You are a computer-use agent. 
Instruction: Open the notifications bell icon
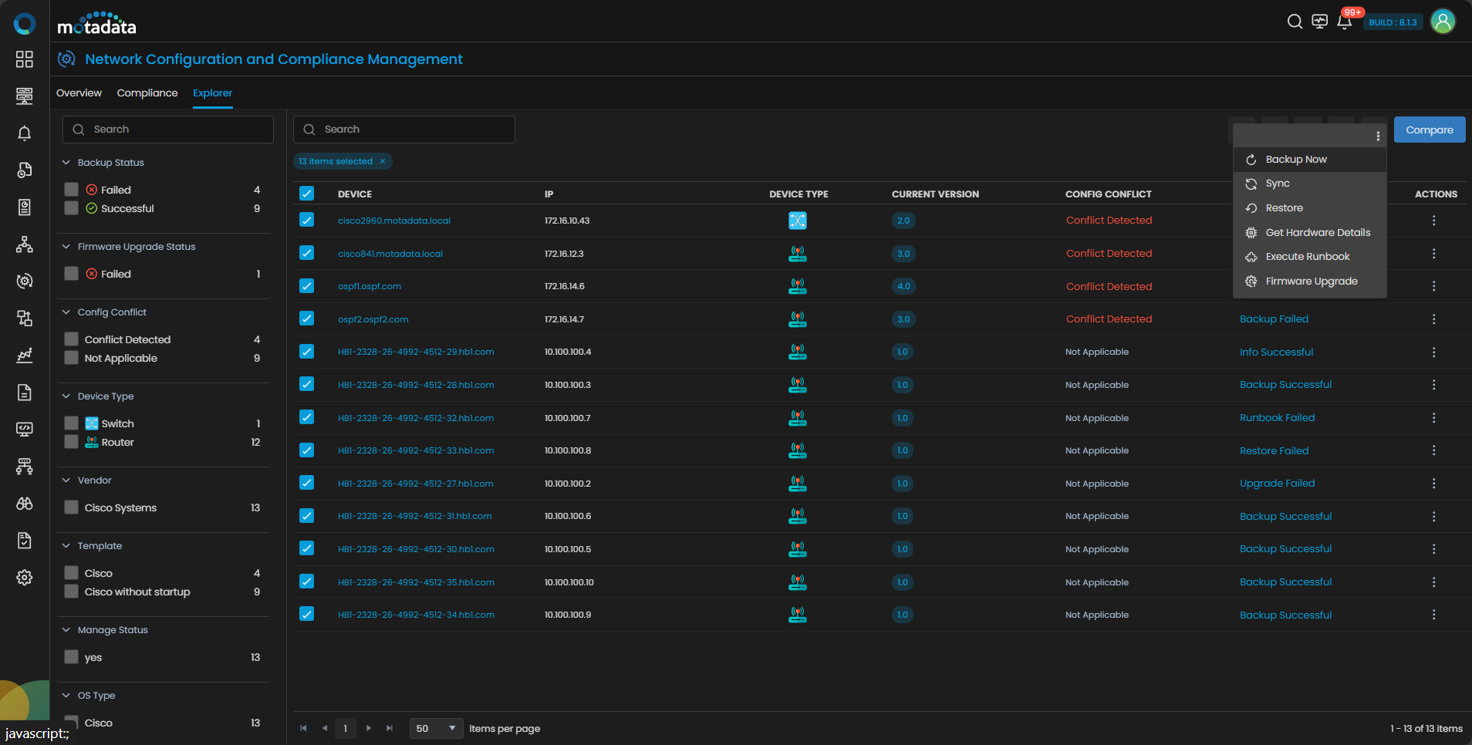click(x=1344, y=22)
